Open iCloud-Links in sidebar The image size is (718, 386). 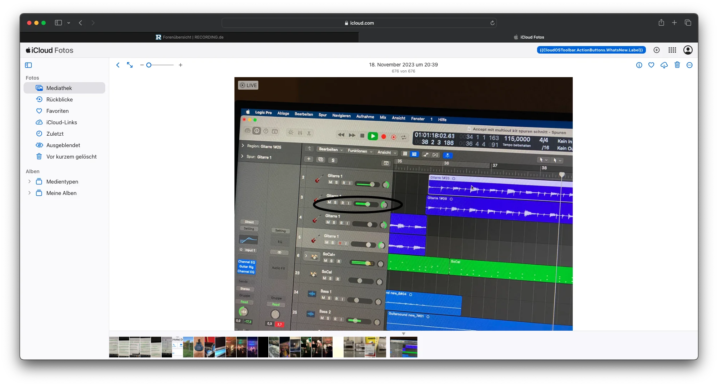[64, 122]
